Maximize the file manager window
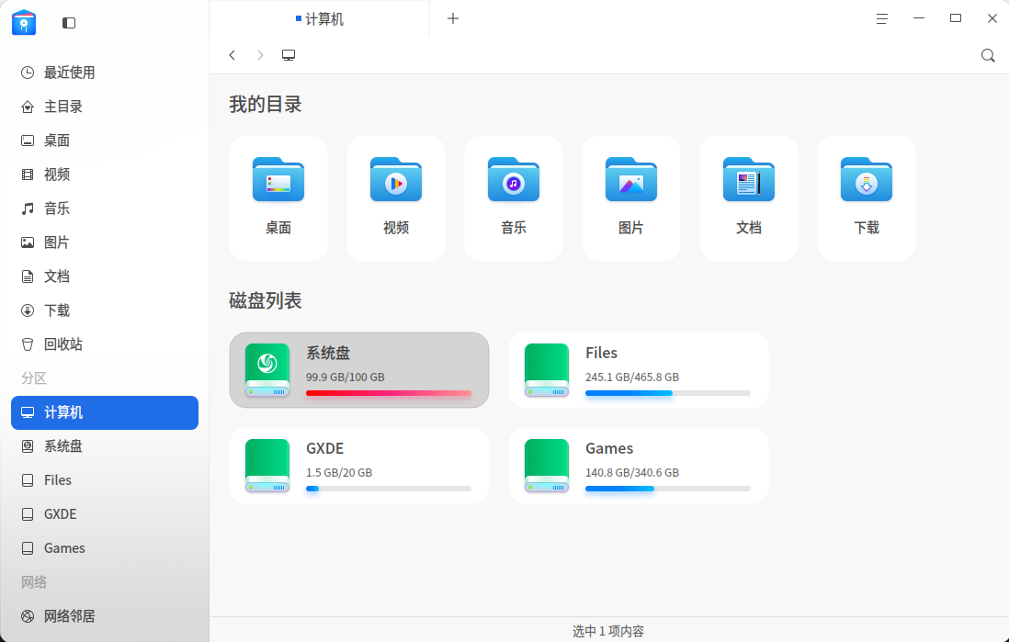Viewport: 1009px width, 642px height. pos(956,18)
